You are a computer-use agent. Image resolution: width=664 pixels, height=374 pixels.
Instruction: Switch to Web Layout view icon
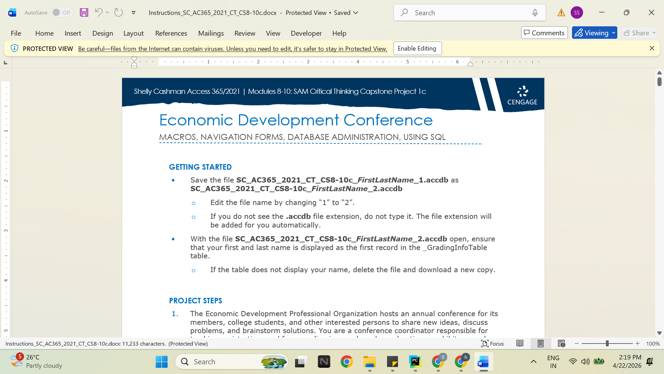pos(561,344)
